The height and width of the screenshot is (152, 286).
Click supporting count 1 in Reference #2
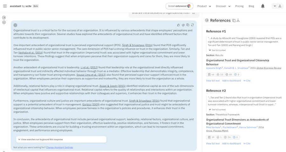[x=219, y=137]
